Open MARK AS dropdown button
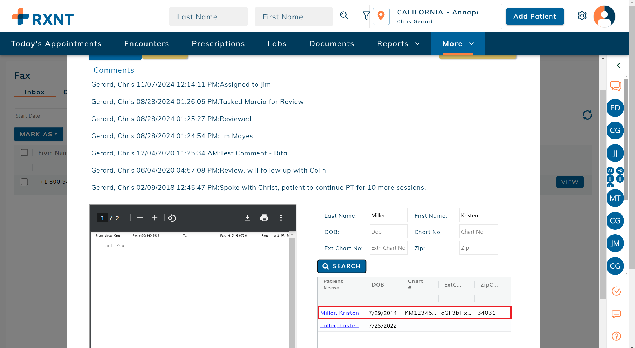 click(39, 134)
